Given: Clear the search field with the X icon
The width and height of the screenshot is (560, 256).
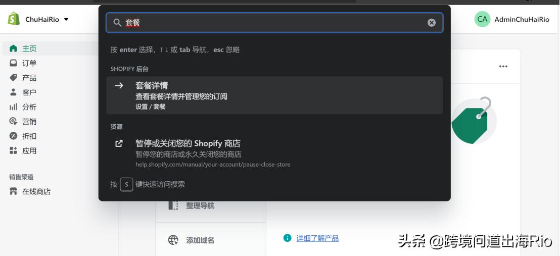Looking at the screenshot, I should (x=432, y=23).
